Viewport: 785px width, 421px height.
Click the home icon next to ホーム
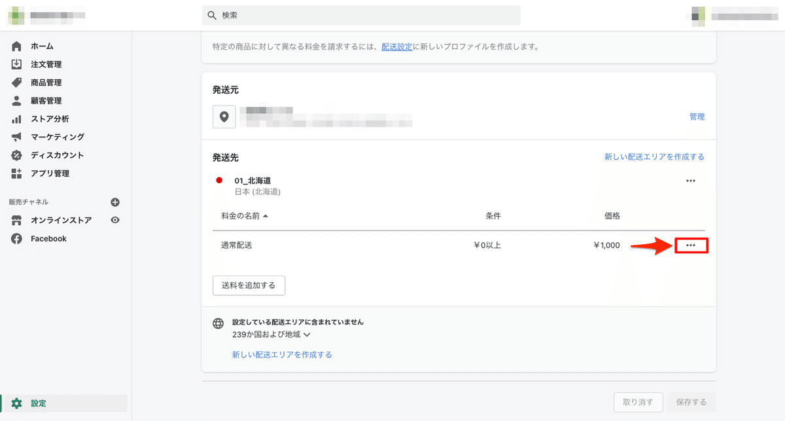pos(17,46)
